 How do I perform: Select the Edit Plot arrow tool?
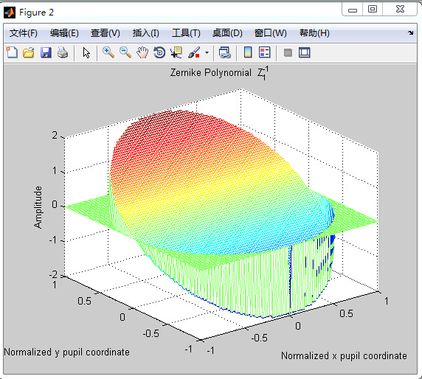86,53
